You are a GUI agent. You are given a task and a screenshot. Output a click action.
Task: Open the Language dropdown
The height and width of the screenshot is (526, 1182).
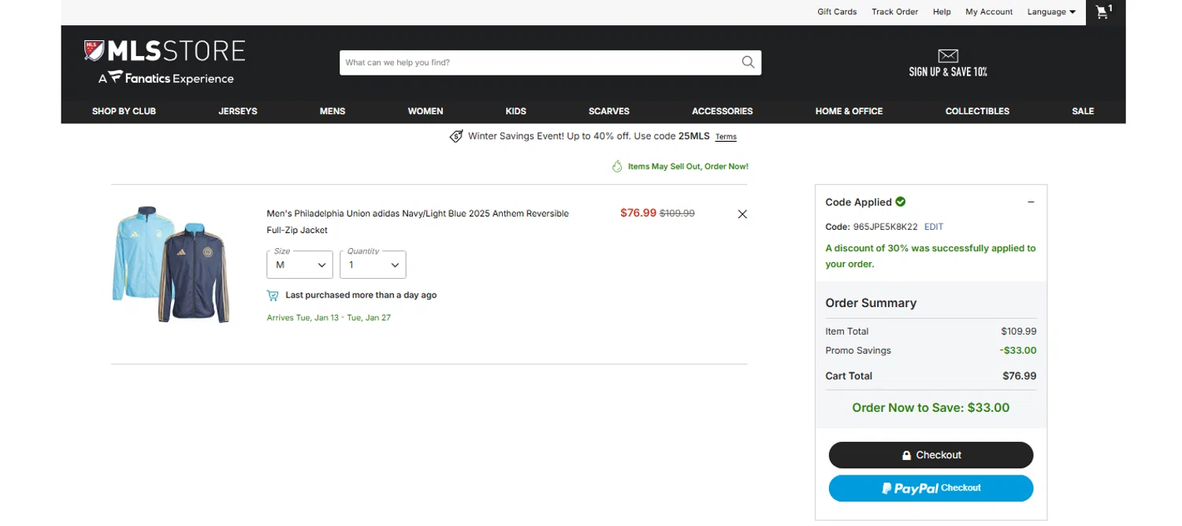1051,12
